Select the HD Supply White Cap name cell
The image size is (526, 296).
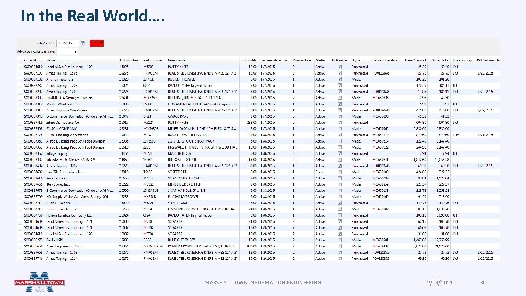coord(77,197)
